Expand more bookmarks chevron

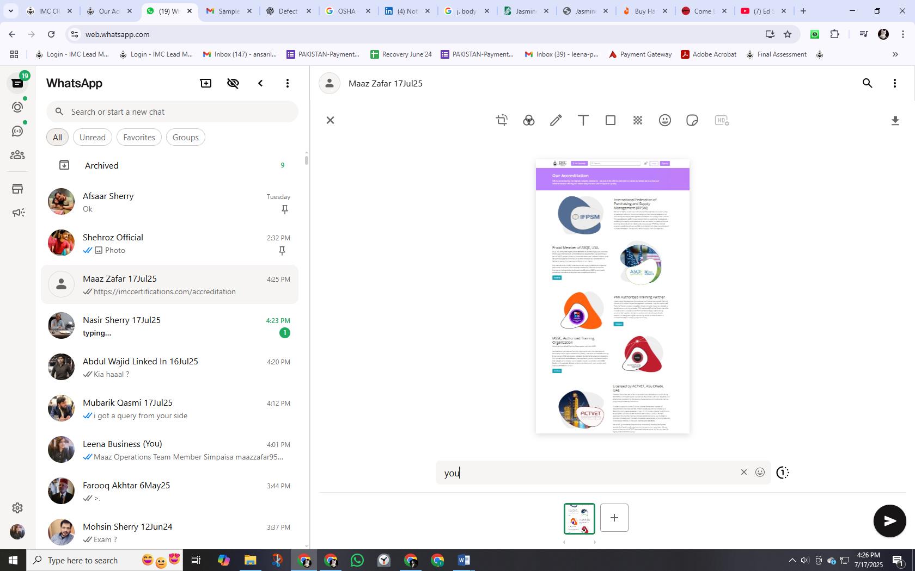tap(895, 54)
